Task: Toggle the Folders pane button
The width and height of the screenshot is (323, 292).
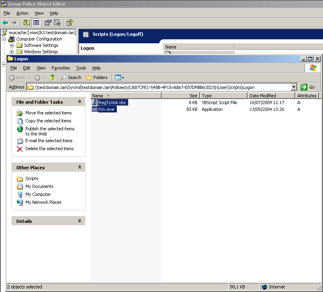Action: coord(97,77)
